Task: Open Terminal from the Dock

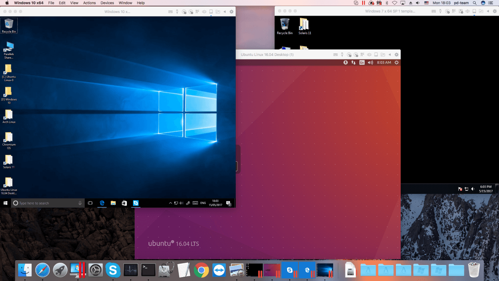Action: click(148, 270)
